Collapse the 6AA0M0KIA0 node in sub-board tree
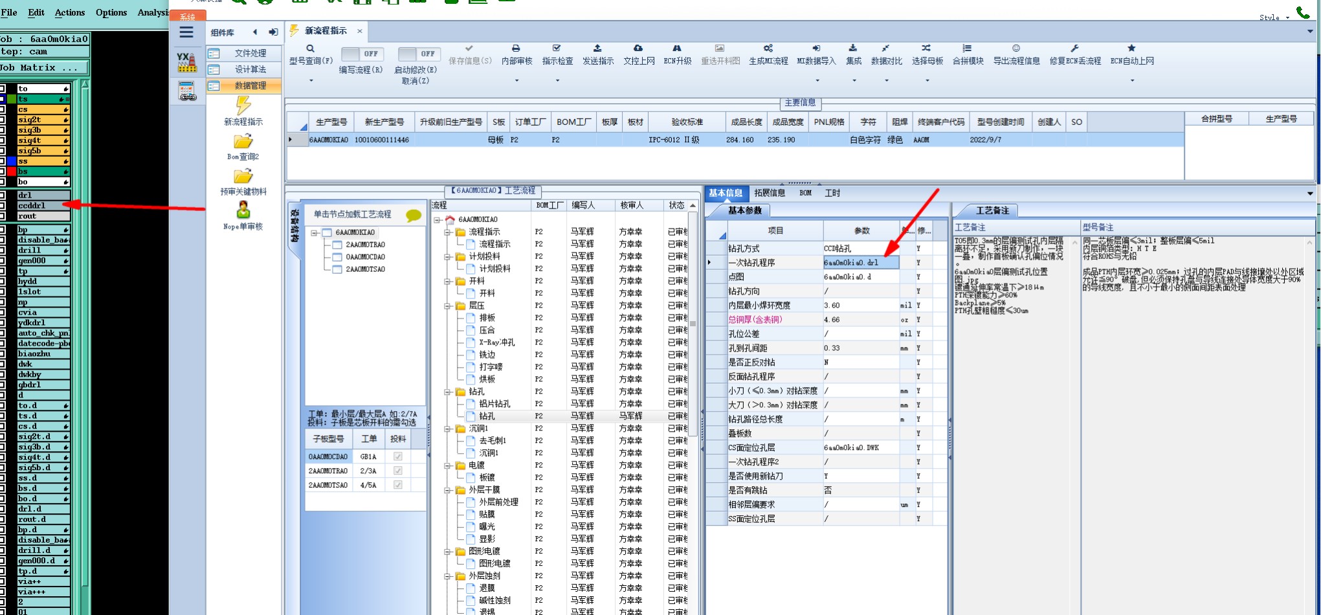Image resolution: width=1321 pixels, height=615 pixels. click(315, 232)
